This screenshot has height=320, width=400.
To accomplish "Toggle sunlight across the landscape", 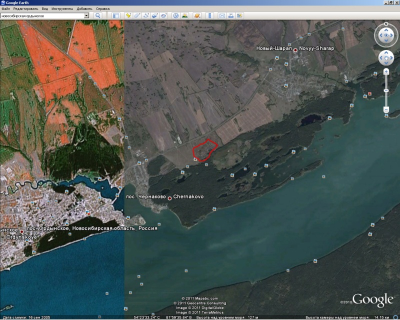I will pyautogui.click(x=185, y=15).
